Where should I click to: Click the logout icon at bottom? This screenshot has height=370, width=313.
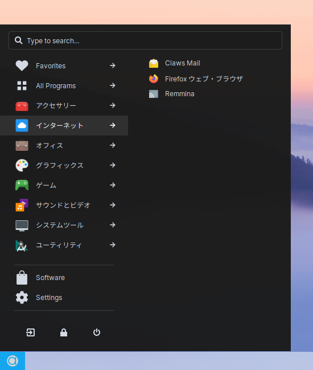pos(30,332)
